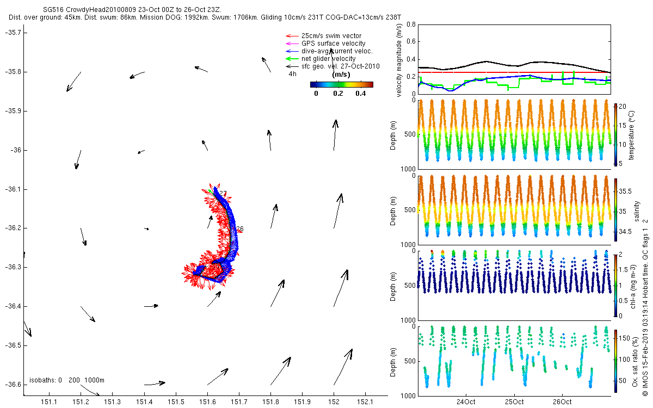Click the '27' day marker on glider track
This screenshot has height=408, width=653.
(223, 193)
